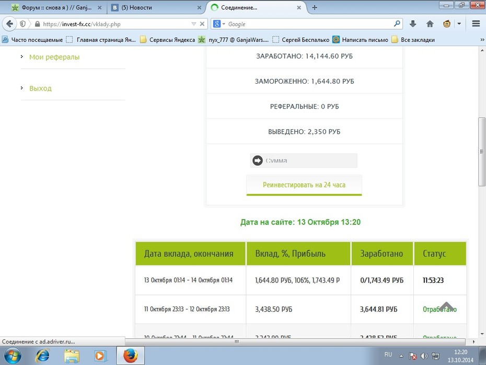Click the arrow icon in Сумма field
This screenshot has width=486, height=365.
[x=257, y=161]
